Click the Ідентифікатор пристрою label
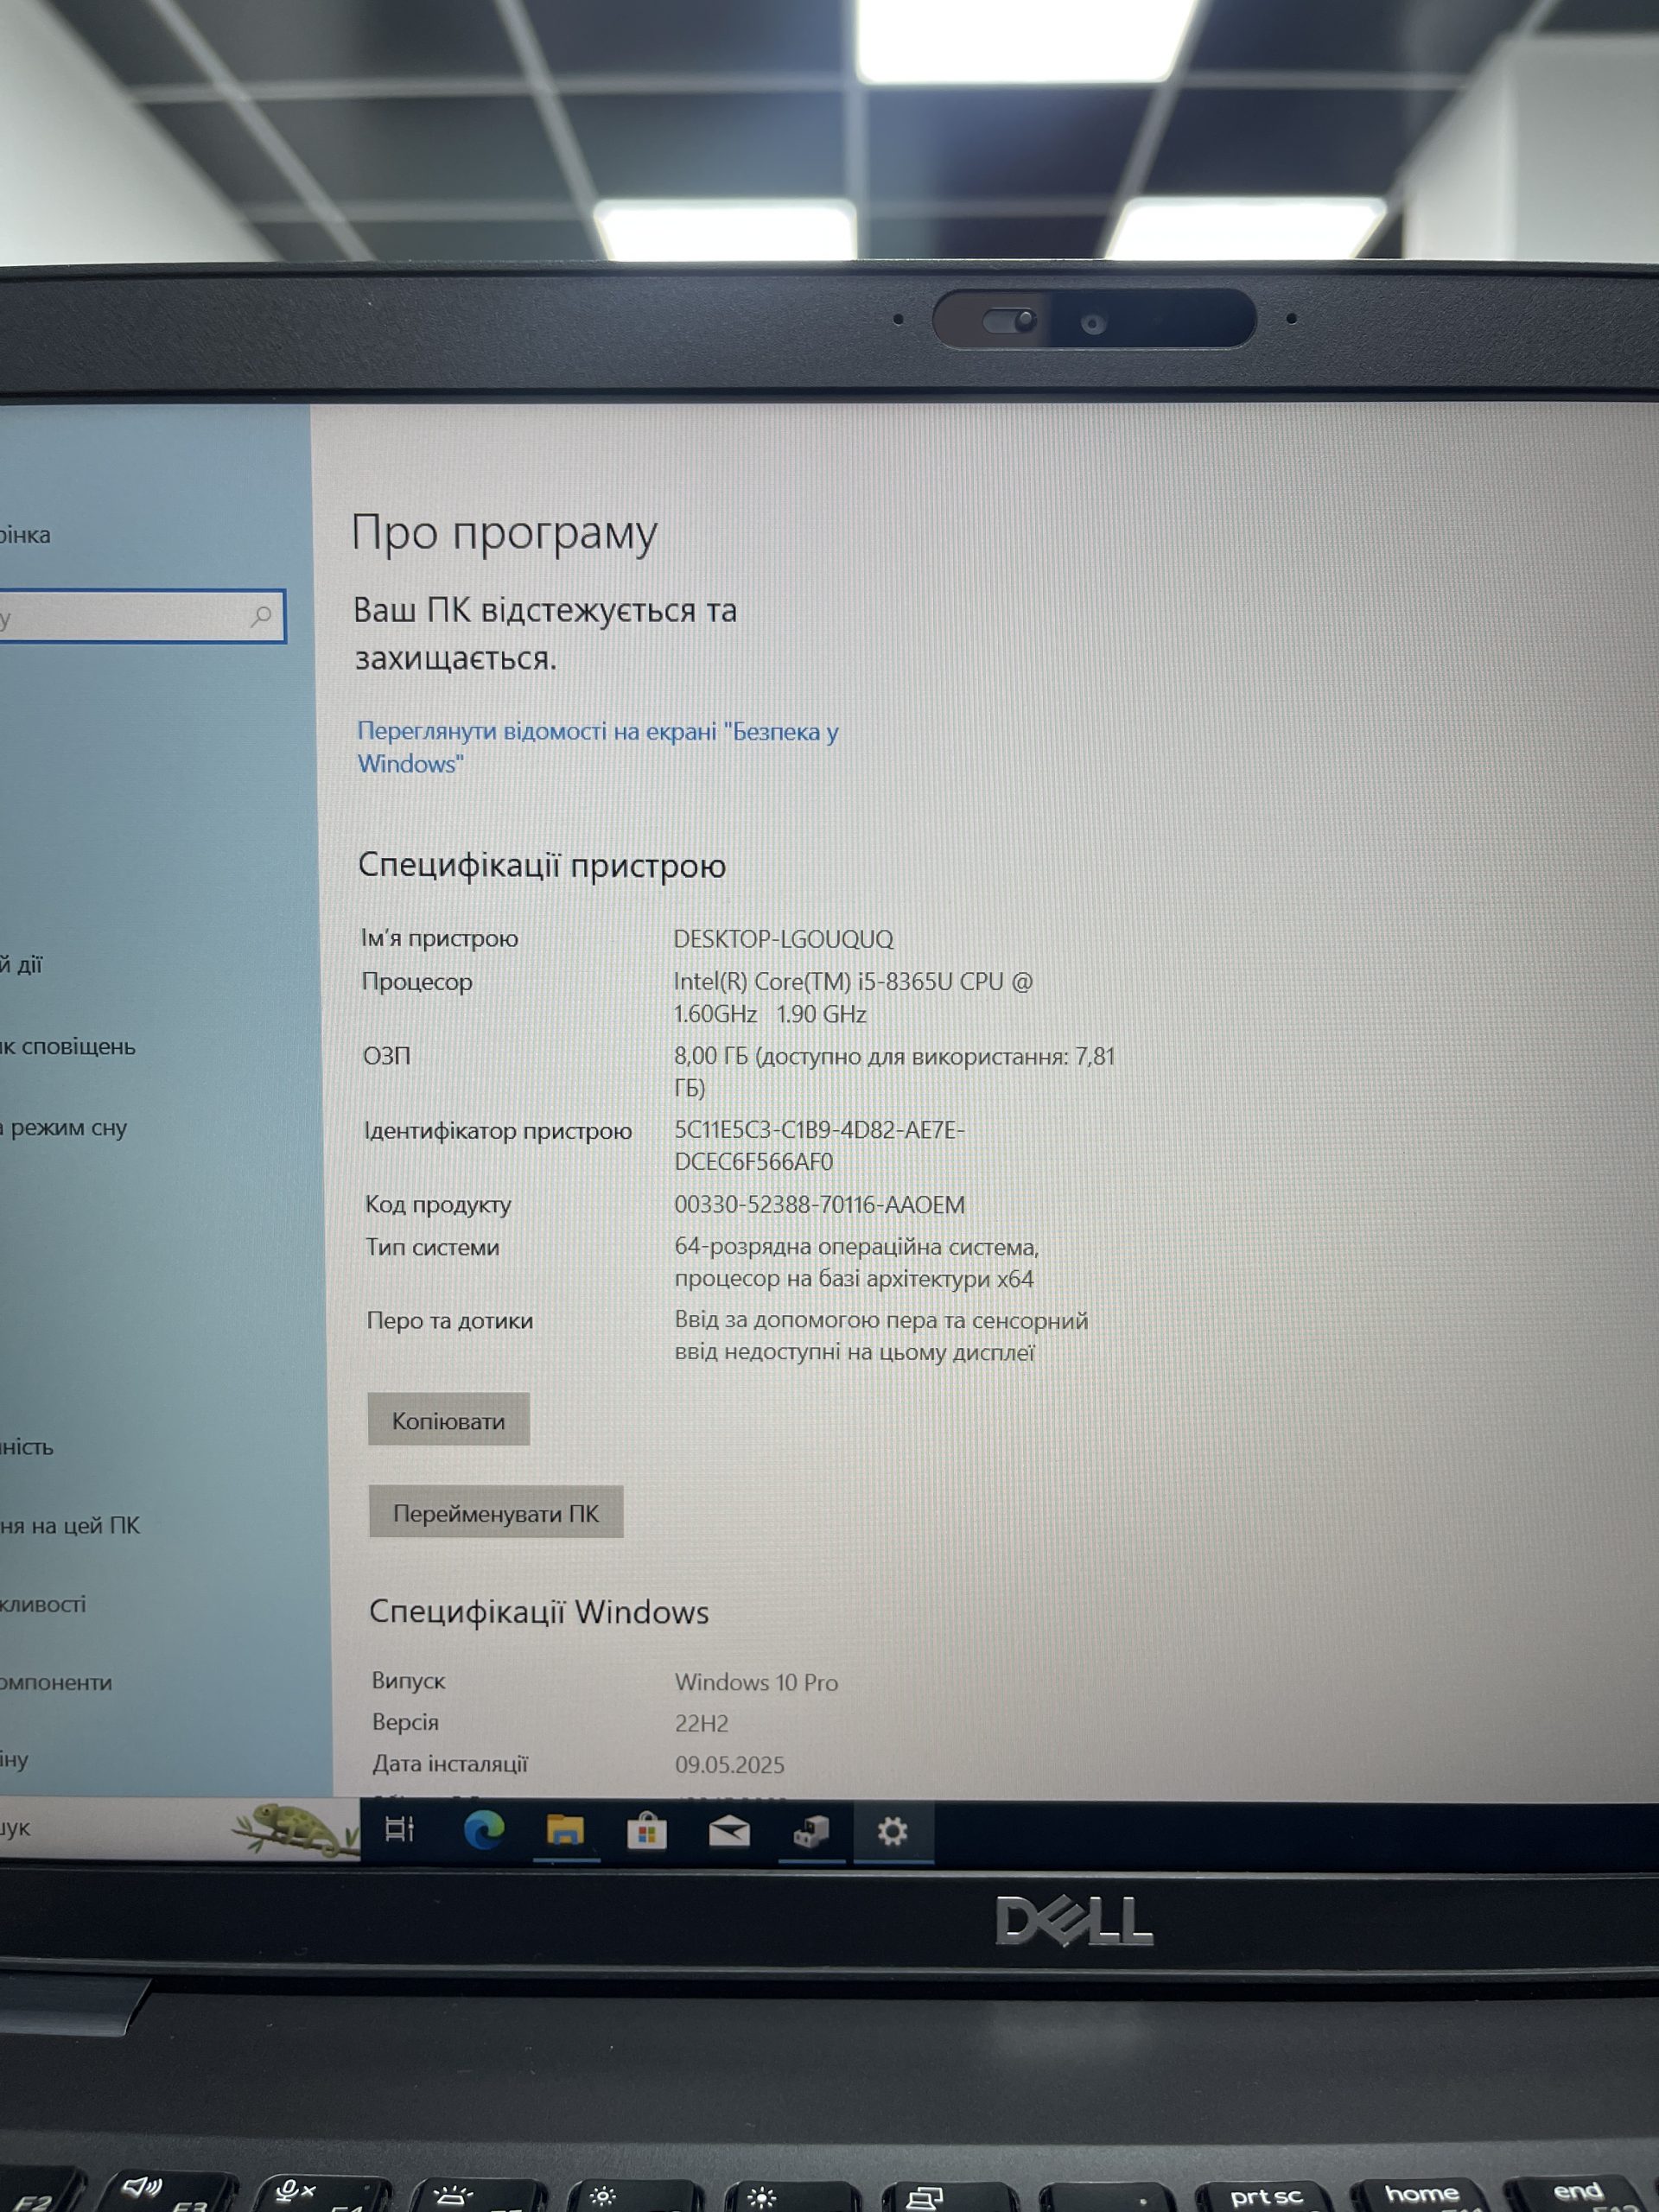This screenshot has width=1659, height=2212. (x=498, y=1131)
